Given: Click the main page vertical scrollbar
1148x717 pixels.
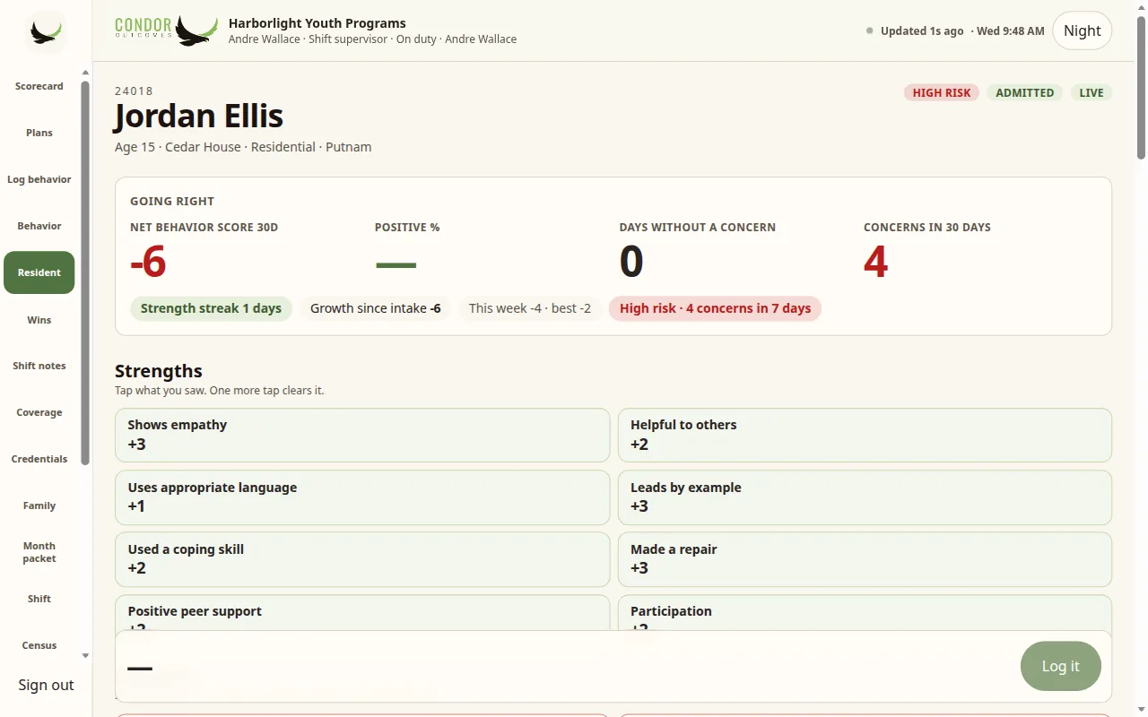Looking at the screenshot, I should click(1141, 88).
